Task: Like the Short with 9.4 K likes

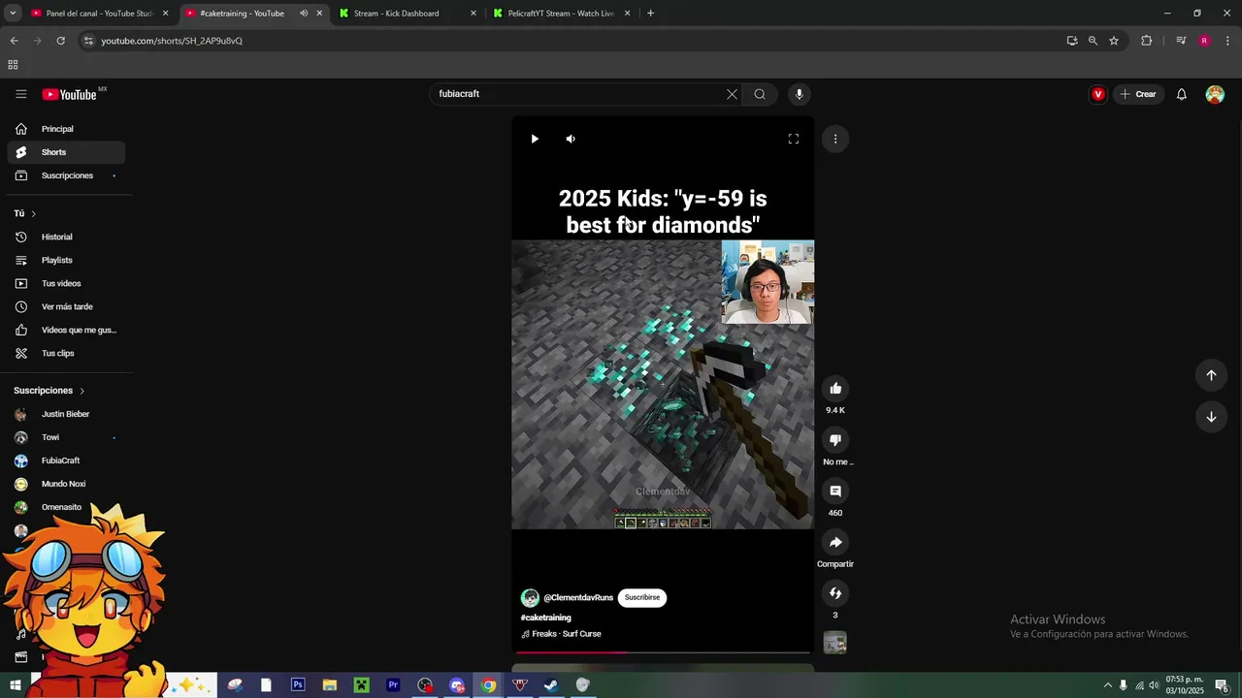Action: 835,389
